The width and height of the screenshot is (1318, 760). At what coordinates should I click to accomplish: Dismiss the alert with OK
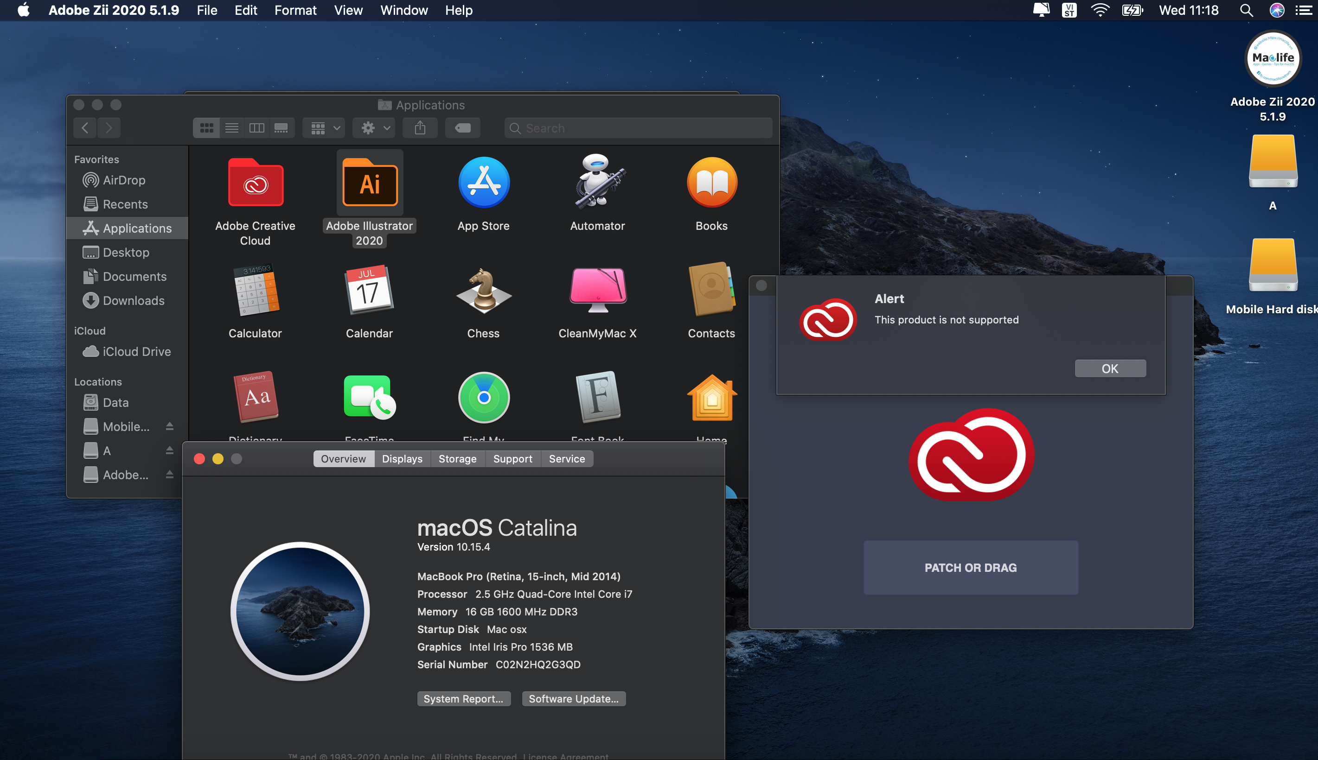pyautogui.click(x=1110, y=368)
